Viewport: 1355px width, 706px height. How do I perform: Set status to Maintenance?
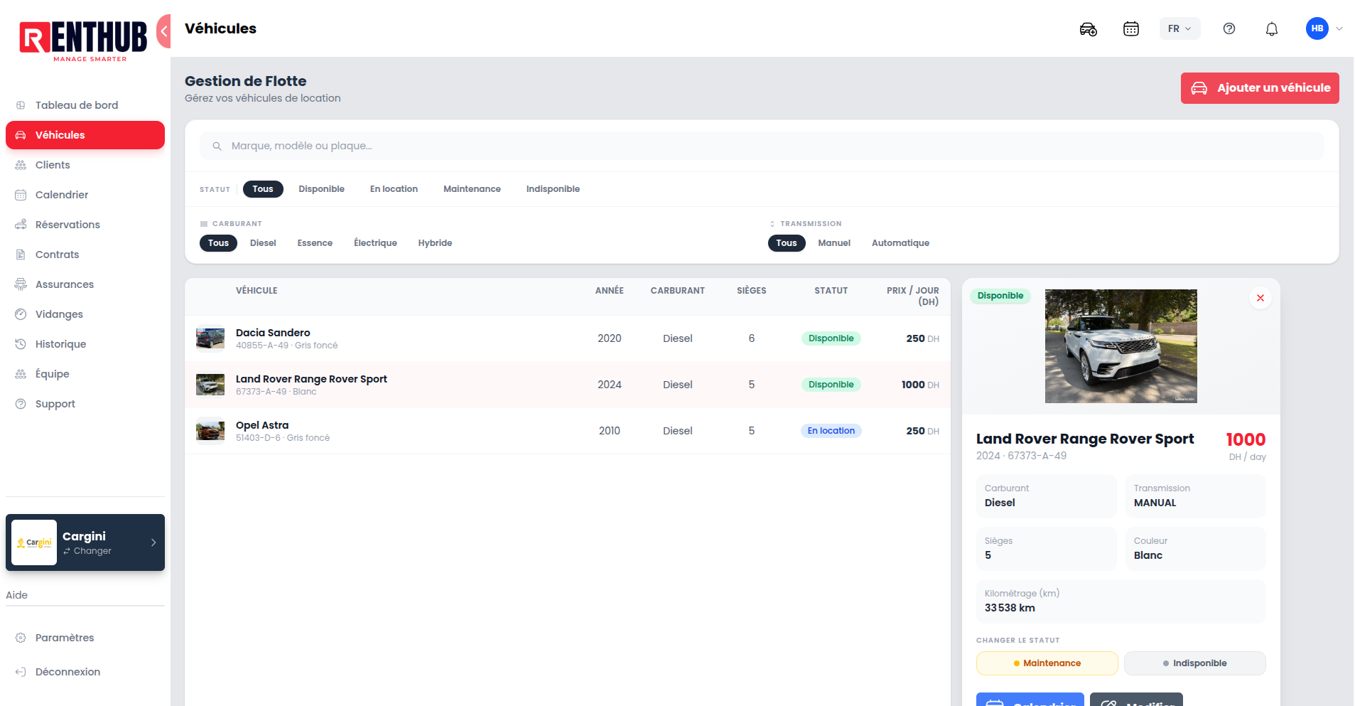[x=1047, y=663]
